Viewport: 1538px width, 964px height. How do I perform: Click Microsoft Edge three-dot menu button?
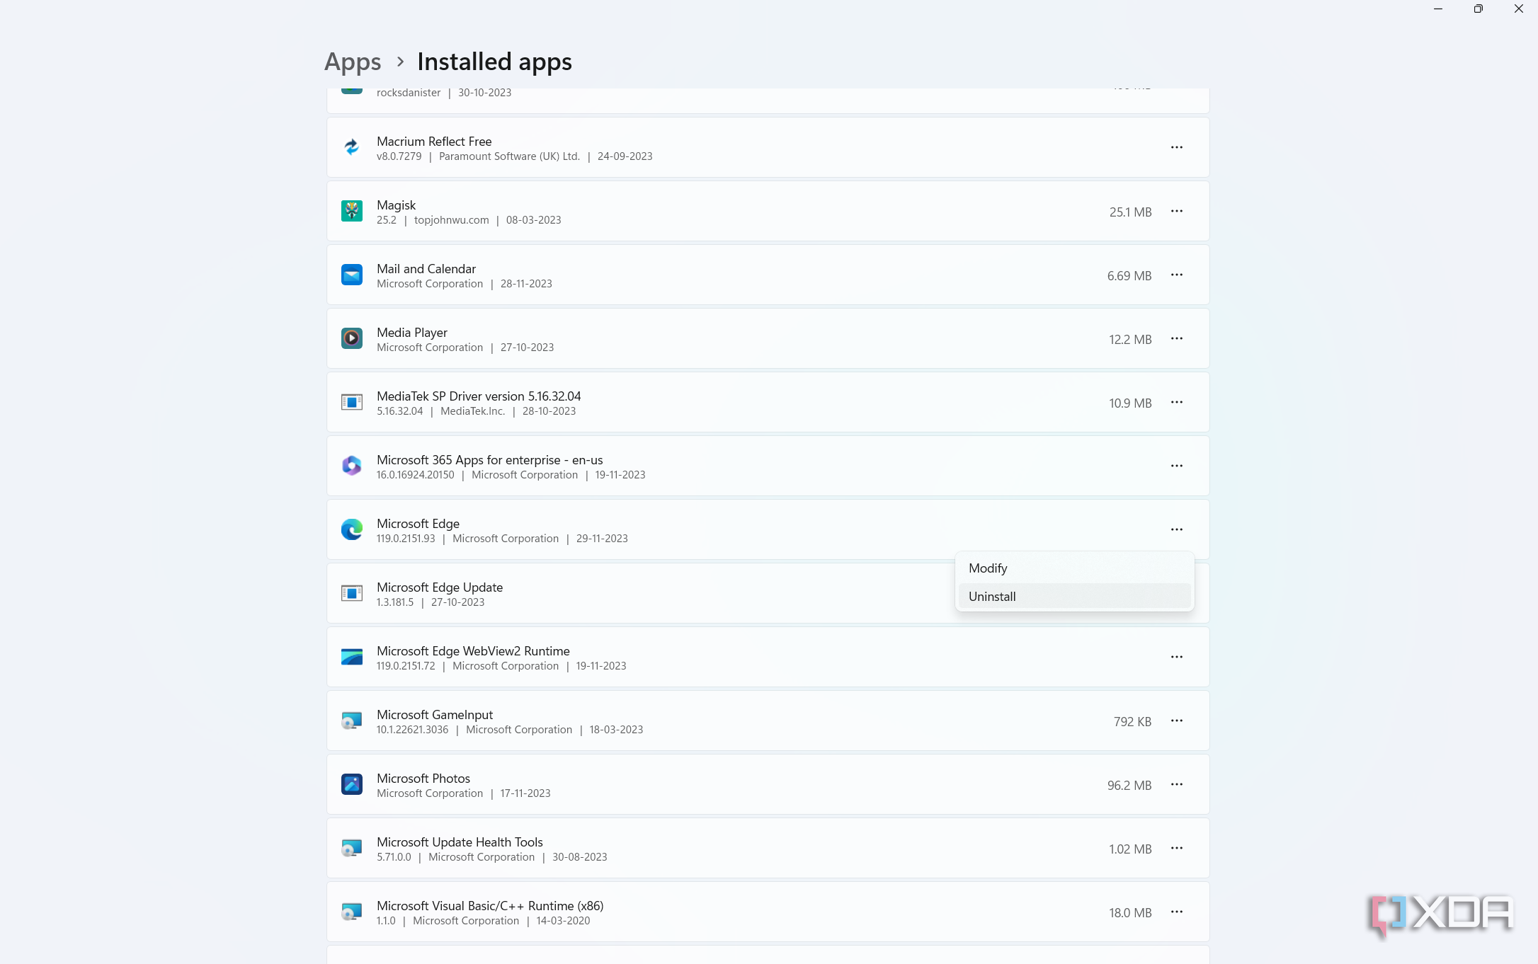(1177, 529)
